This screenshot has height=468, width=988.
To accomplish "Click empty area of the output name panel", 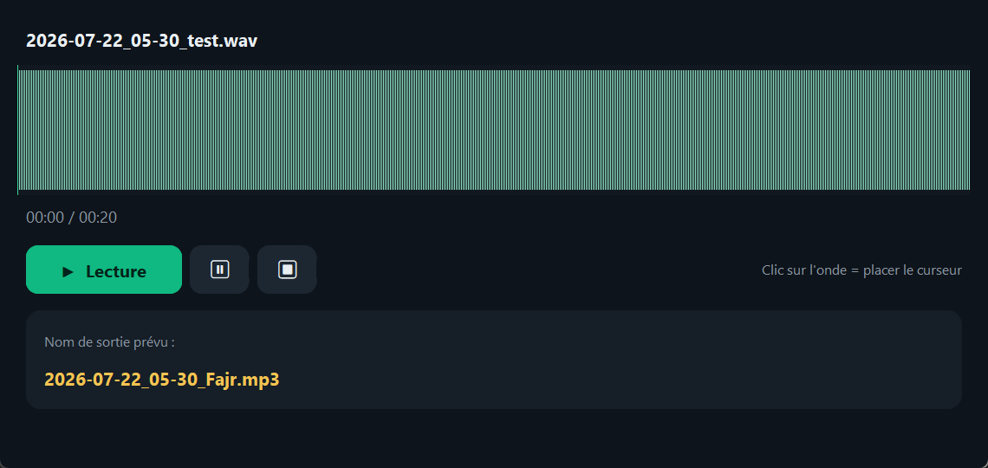I will 630,361.
